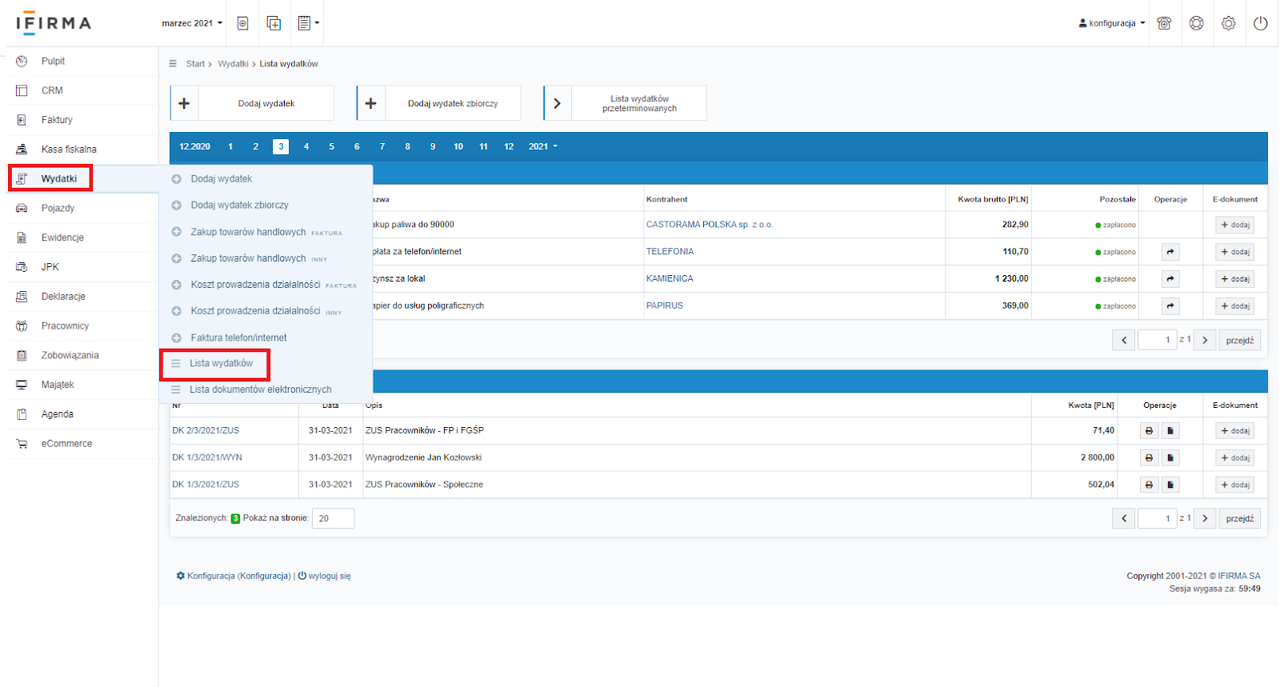Screen dimensions: 1280x687
Task: Open Pojazdy in the sidebar
Action: [58, 208]
